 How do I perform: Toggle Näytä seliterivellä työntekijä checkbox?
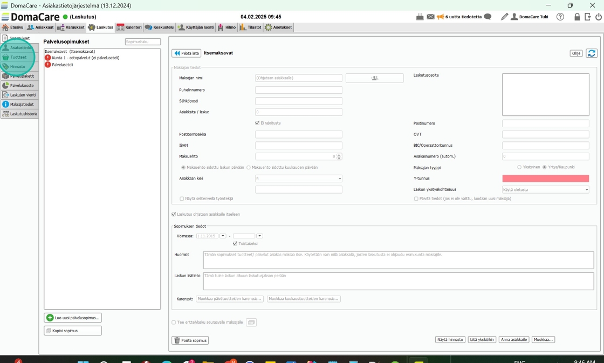coord(182,198)
